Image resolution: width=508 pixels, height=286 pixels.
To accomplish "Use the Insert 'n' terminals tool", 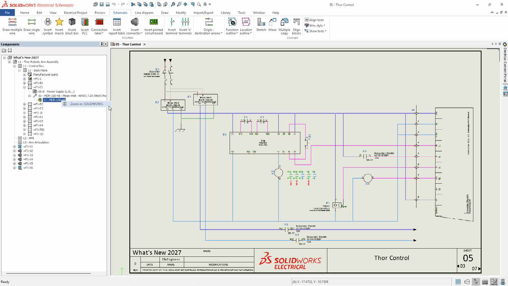I will coord(185,26).
